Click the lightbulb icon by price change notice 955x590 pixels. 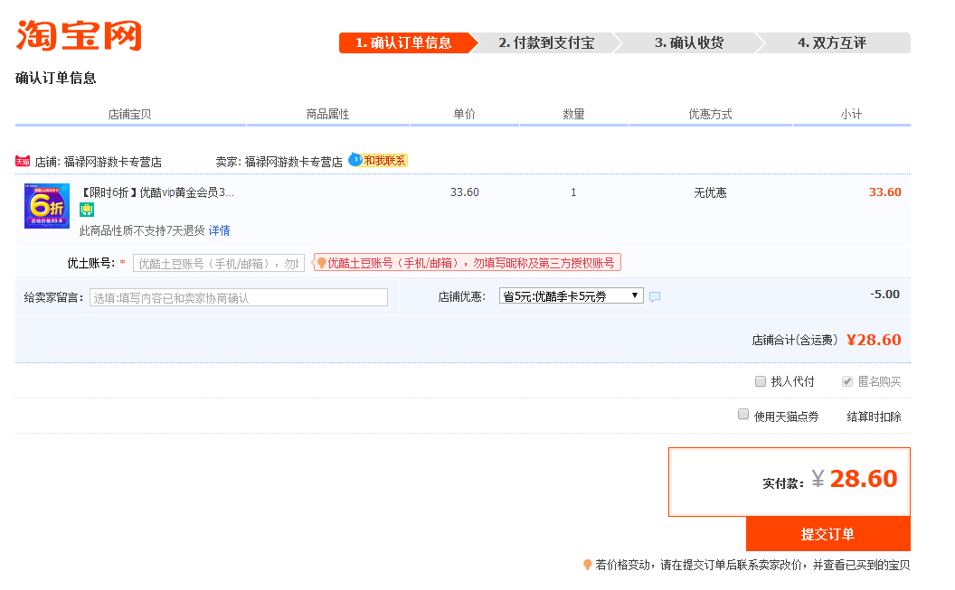587,565
